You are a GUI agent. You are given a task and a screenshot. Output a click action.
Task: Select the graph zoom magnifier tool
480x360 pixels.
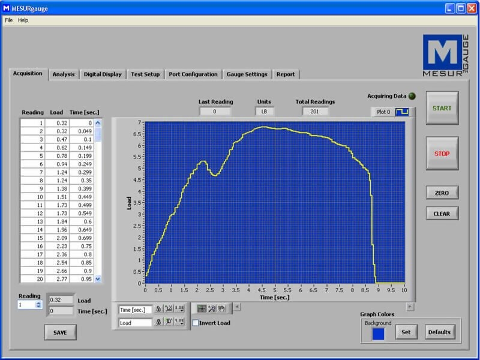[x=212, y=308]
